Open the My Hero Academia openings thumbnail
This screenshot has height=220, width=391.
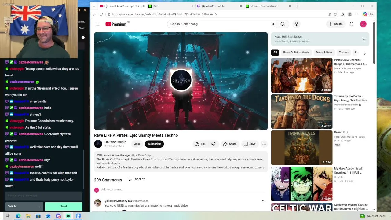(301, 184)
